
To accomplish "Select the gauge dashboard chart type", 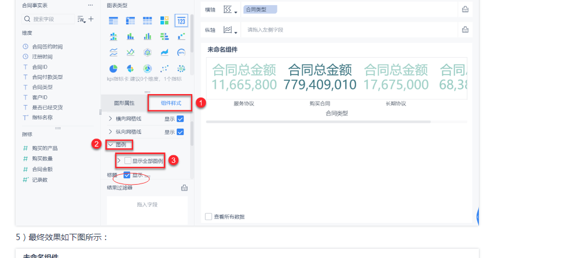I will 181,53.
